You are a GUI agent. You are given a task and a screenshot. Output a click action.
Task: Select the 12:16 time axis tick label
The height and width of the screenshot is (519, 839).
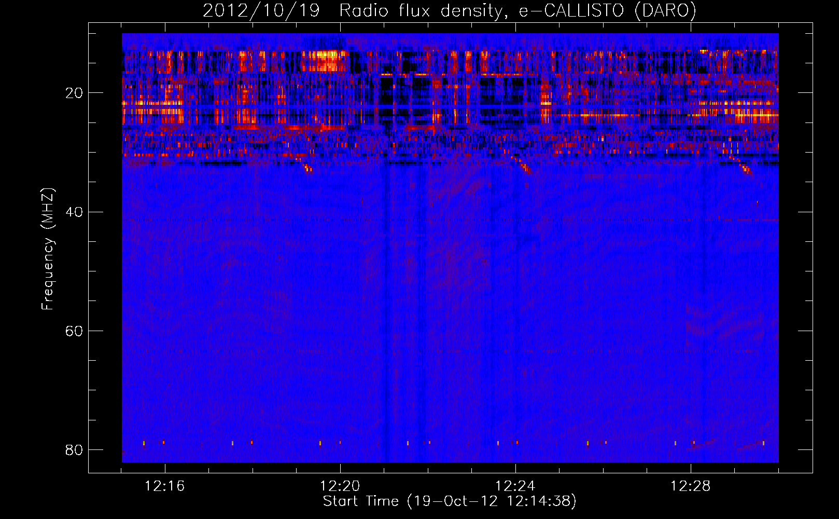tap(165, 486)
